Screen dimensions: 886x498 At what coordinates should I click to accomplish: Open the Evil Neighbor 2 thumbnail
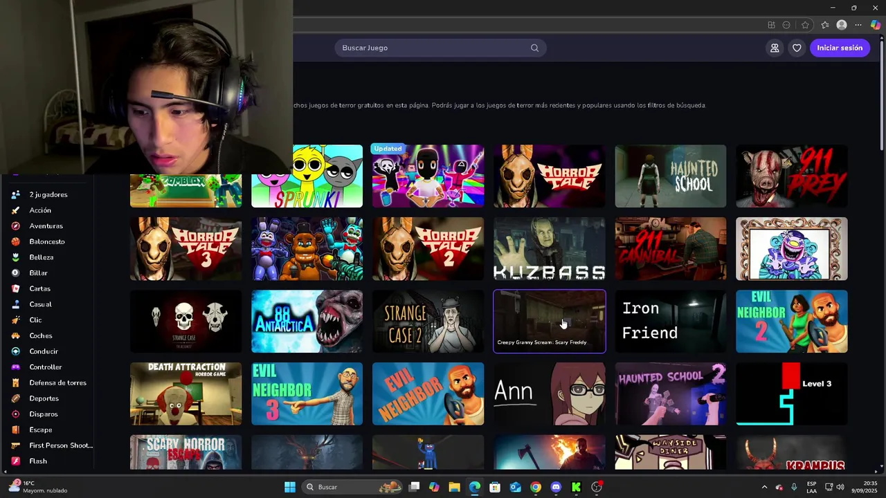791,321
